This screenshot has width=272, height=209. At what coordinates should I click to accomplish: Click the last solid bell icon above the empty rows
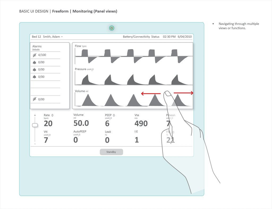coord(34,77)
